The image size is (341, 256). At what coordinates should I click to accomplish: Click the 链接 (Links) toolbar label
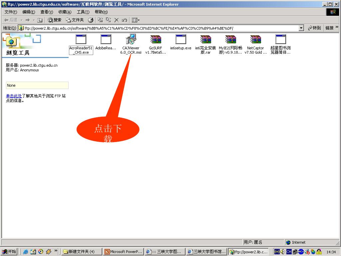coord(329,28)
